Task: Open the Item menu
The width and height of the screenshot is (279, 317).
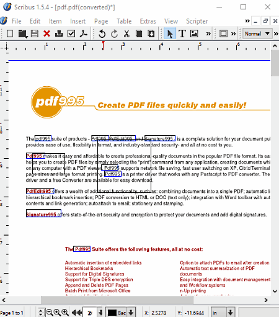Action: tap(55, 21)
